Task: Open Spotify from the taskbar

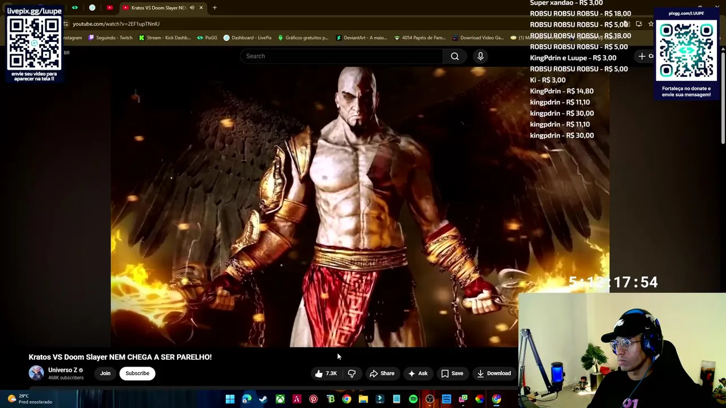Action: pyautogui.click(x=413, y=399)
